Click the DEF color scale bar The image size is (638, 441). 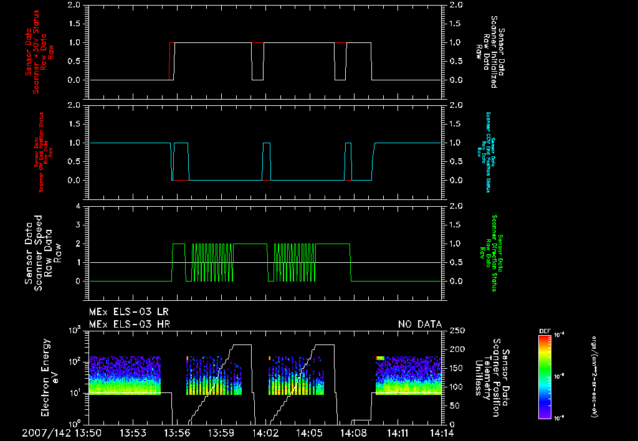(x=545, y=376)
